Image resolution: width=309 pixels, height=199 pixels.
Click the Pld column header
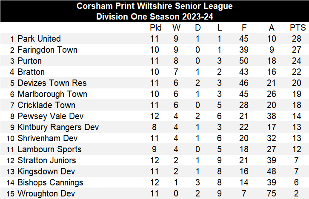tap(155, 28)
